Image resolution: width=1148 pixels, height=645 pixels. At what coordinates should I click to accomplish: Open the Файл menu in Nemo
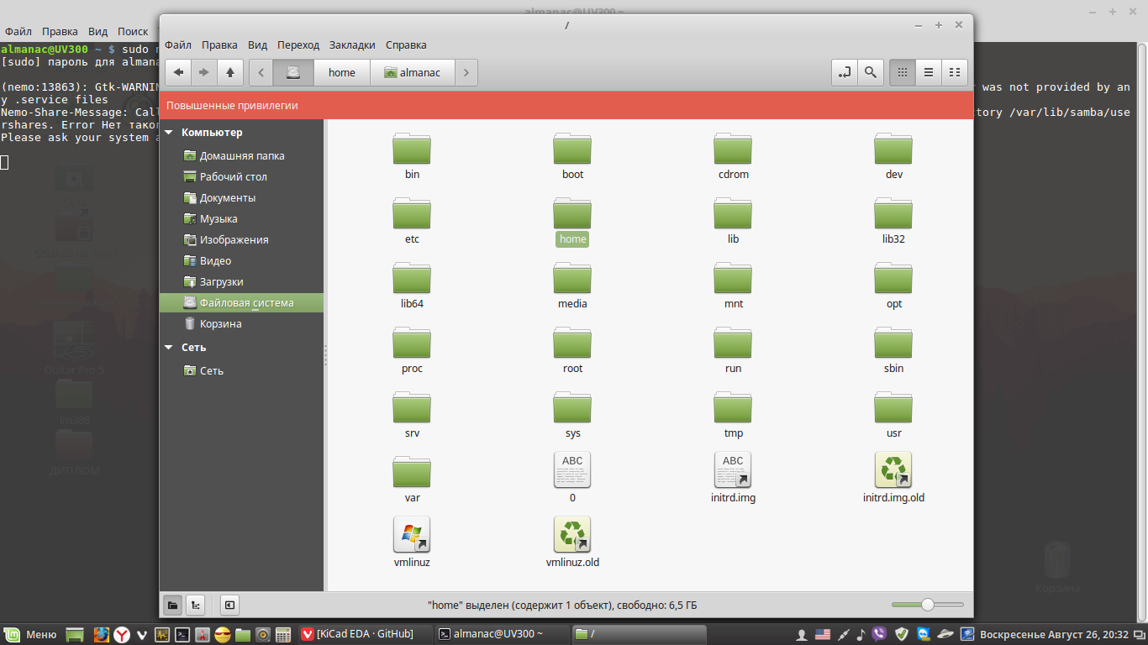(x=178, y=45)
